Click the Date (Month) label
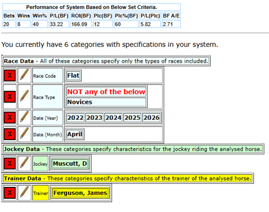The width and height of the screenshot is (269, 212). coord(48,134)
